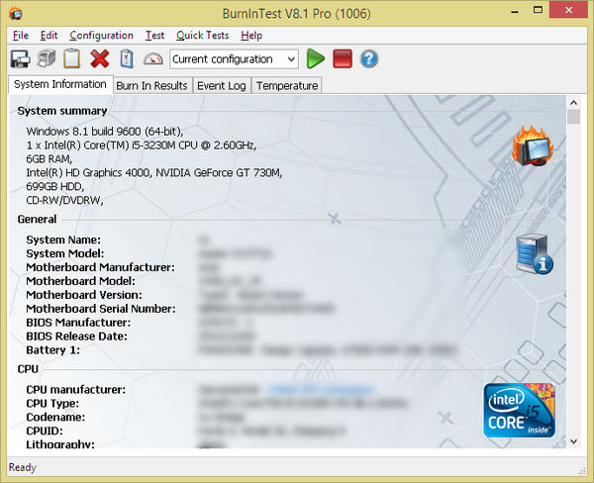
Task: Click the '699GB HDD' summary line
Action: click(54, 186)
